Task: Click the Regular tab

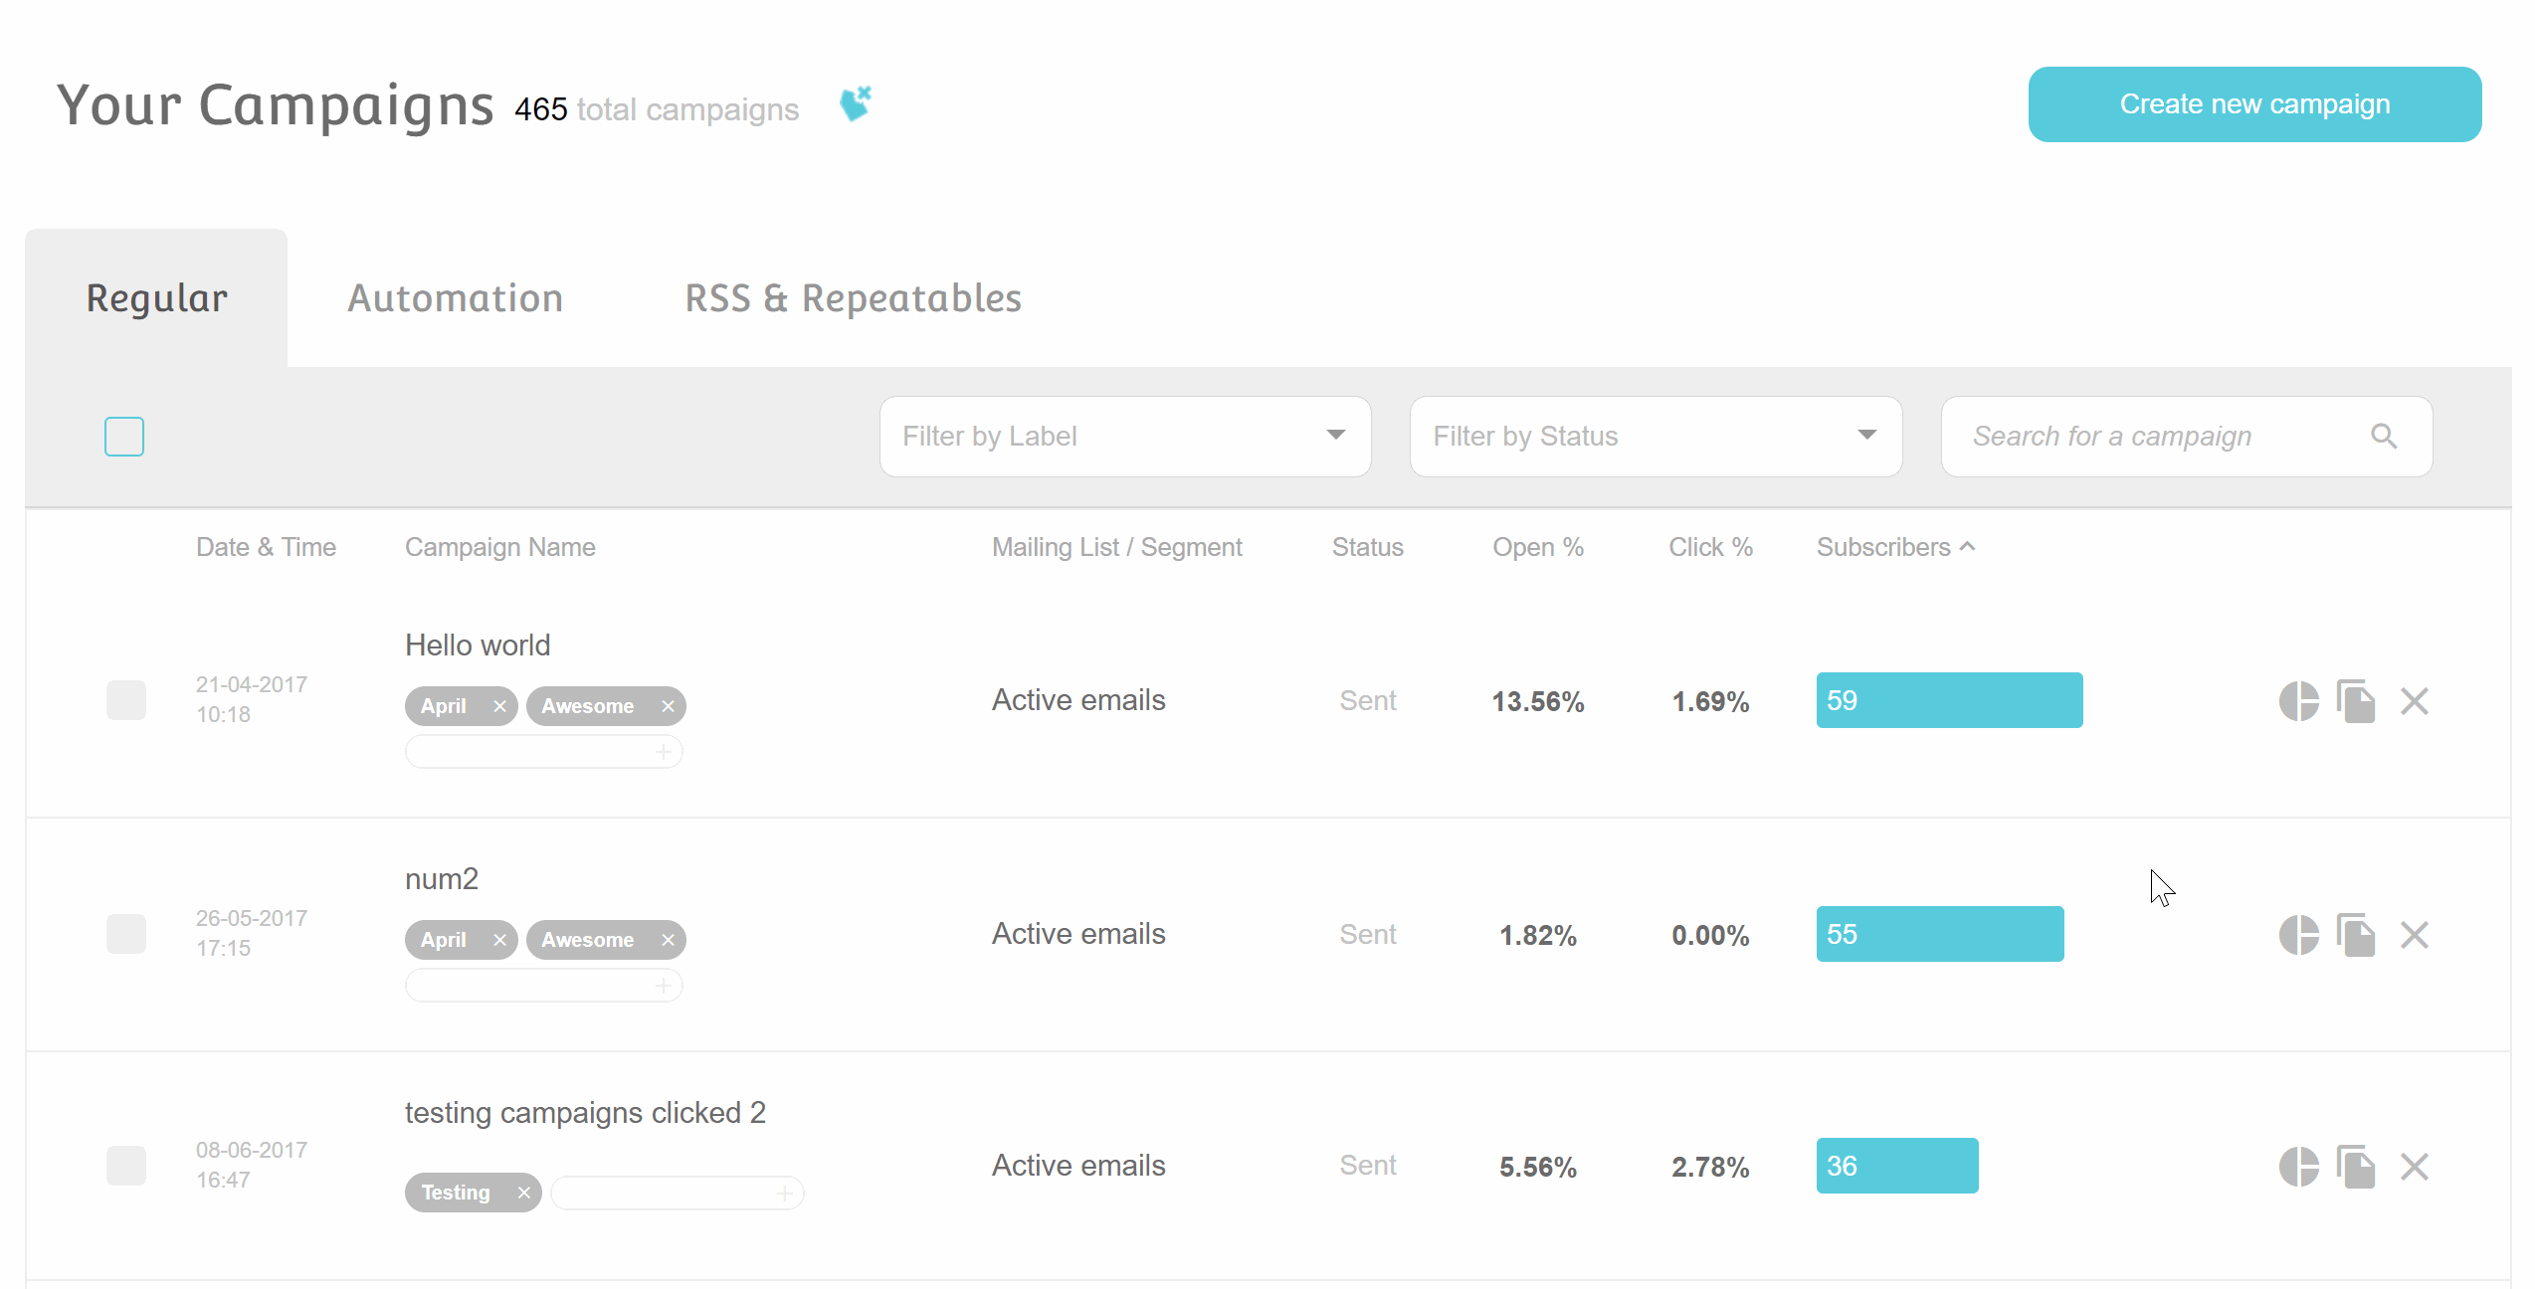Action: point(154,296)
